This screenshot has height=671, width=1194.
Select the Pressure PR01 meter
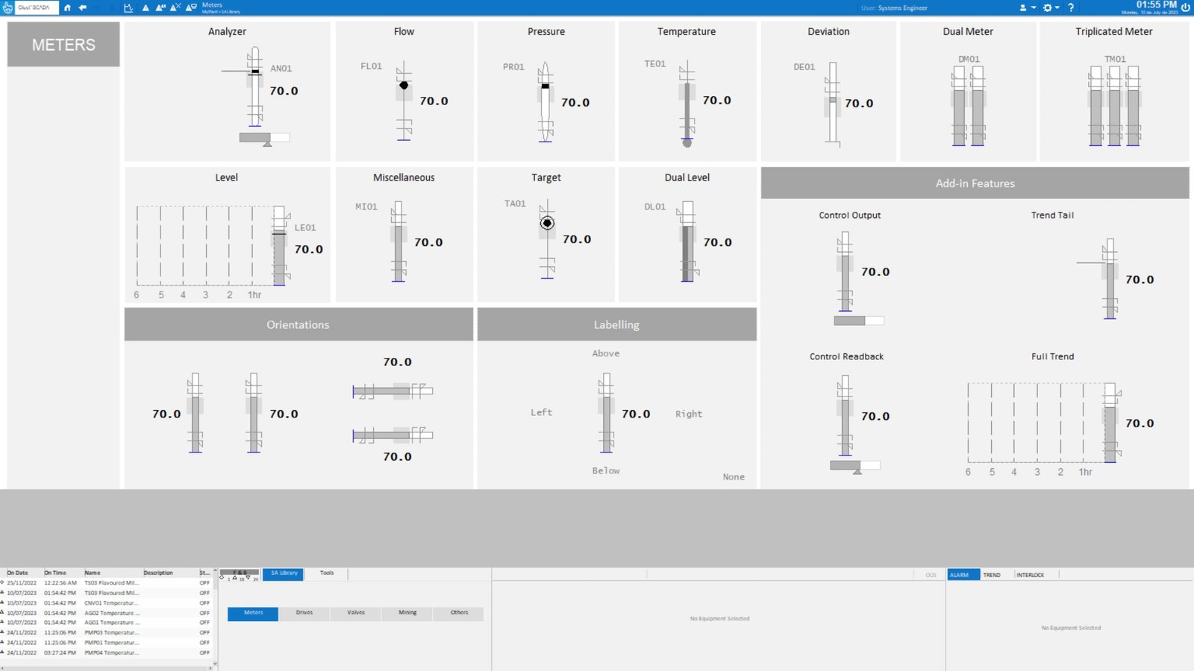(546, 101)
